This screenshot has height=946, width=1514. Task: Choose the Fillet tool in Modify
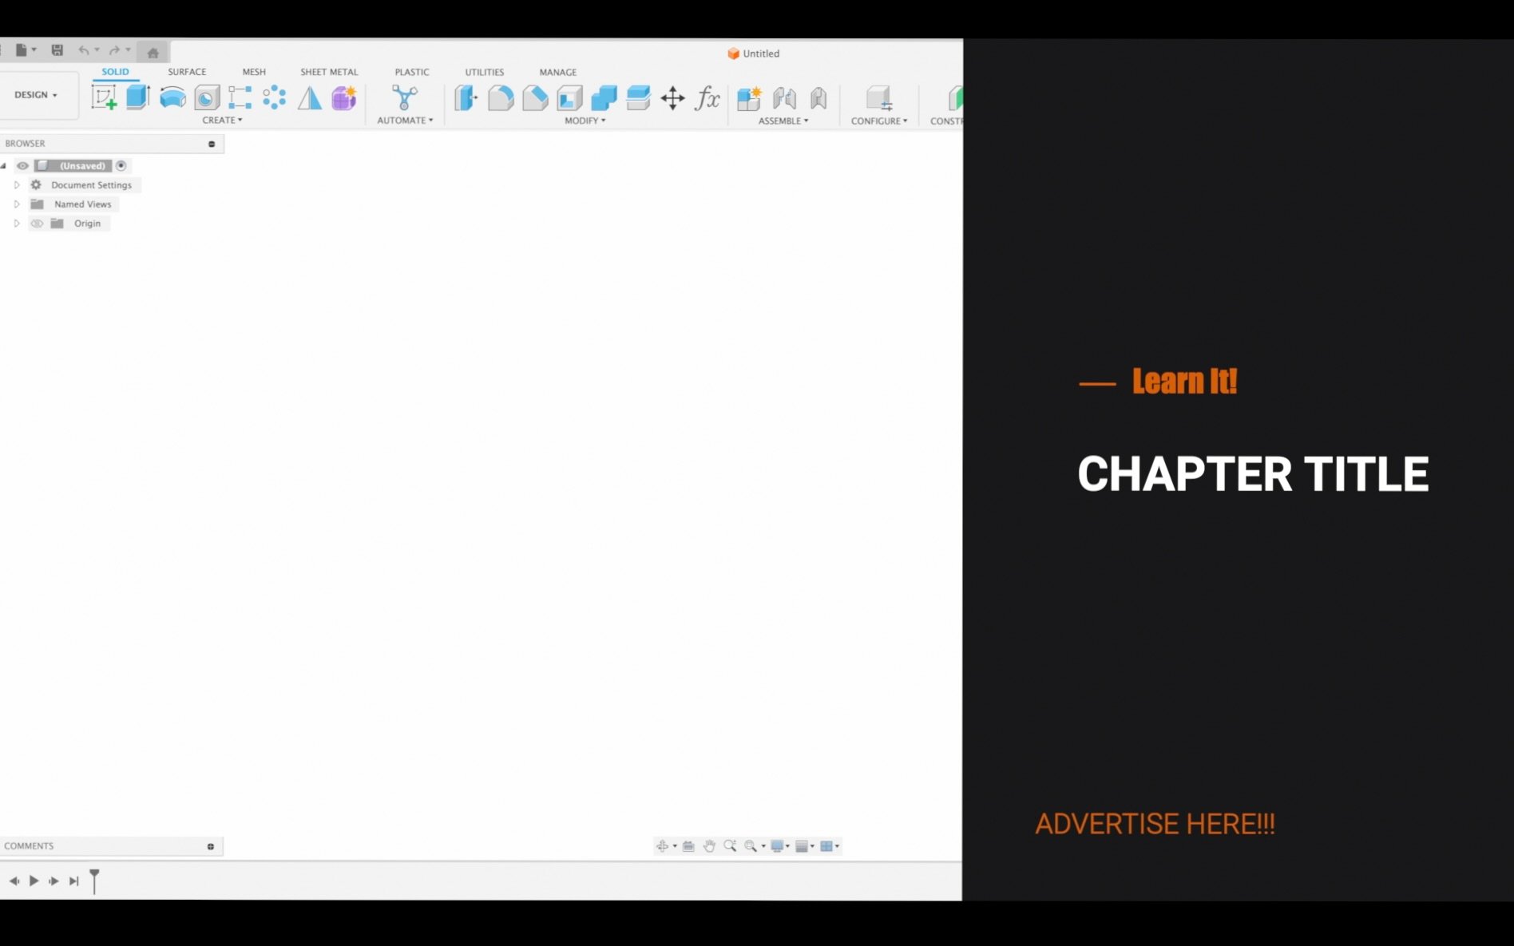click(x=501, y=98)
